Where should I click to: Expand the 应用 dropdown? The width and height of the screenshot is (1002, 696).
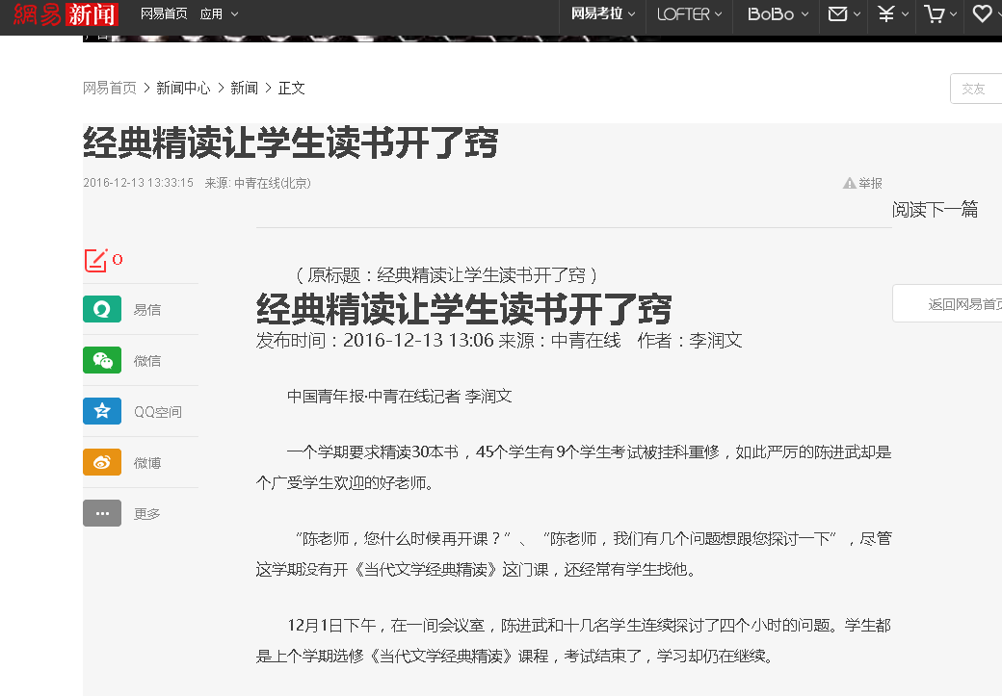[x=219, y=14]
